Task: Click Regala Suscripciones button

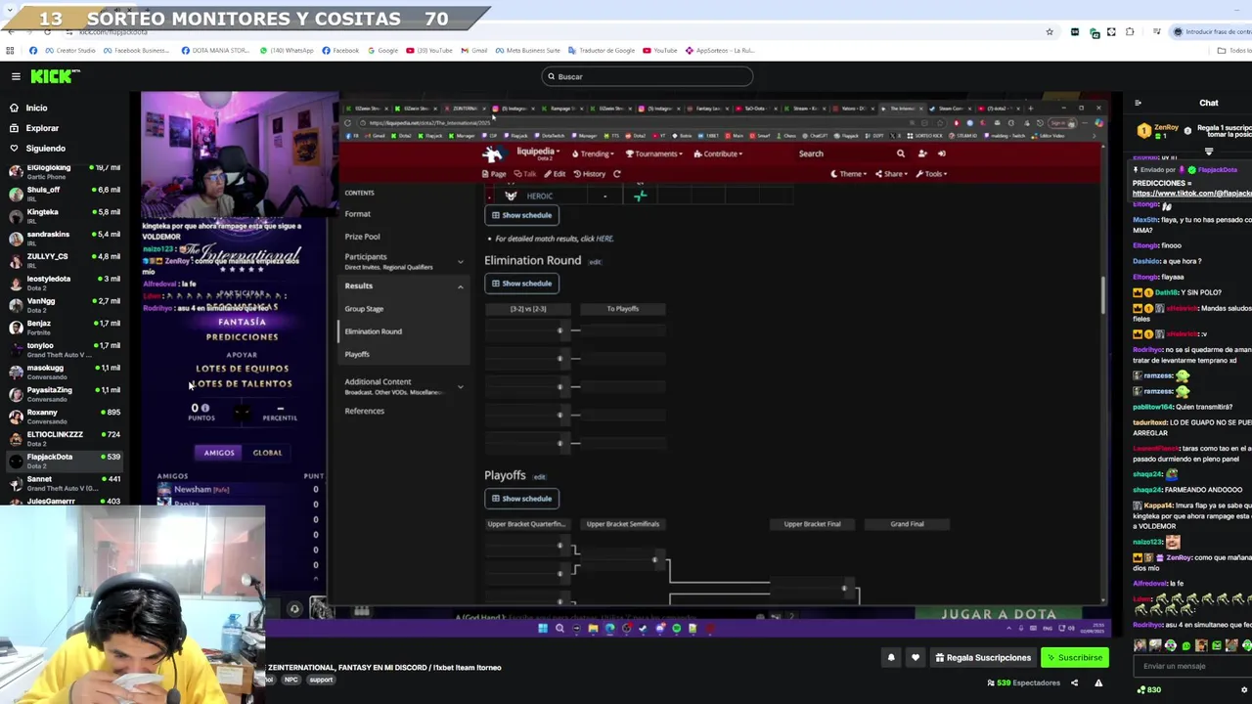Action: pos(982,658)
